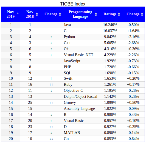Viewport: 146px width, 143px height.
Task: Click the MATLAB language cell
Action: point(72,133)
